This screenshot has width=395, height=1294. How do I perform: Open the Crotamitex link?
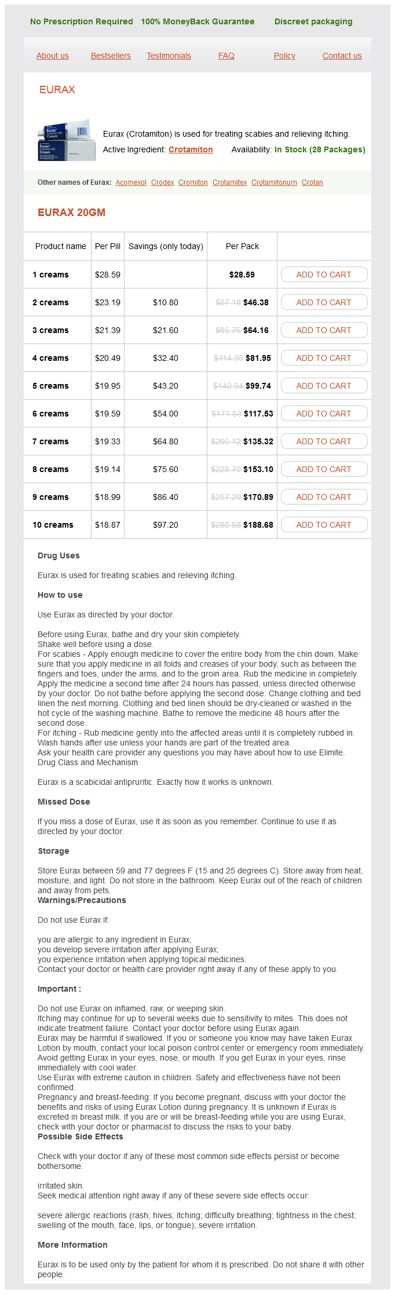(229, 182)
